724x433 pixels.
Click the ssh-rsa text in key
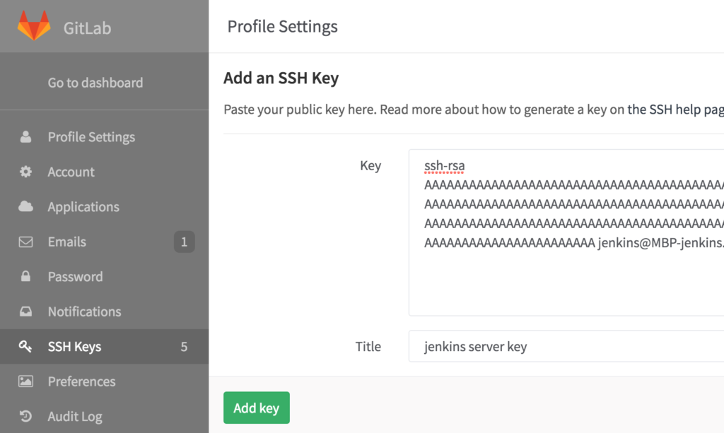445,165
